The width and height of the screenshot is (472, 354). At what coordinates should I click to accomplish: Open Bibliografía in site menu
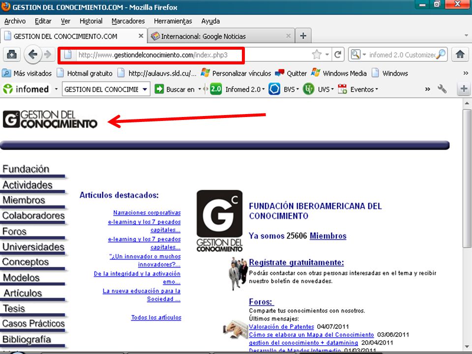[27, 339]
